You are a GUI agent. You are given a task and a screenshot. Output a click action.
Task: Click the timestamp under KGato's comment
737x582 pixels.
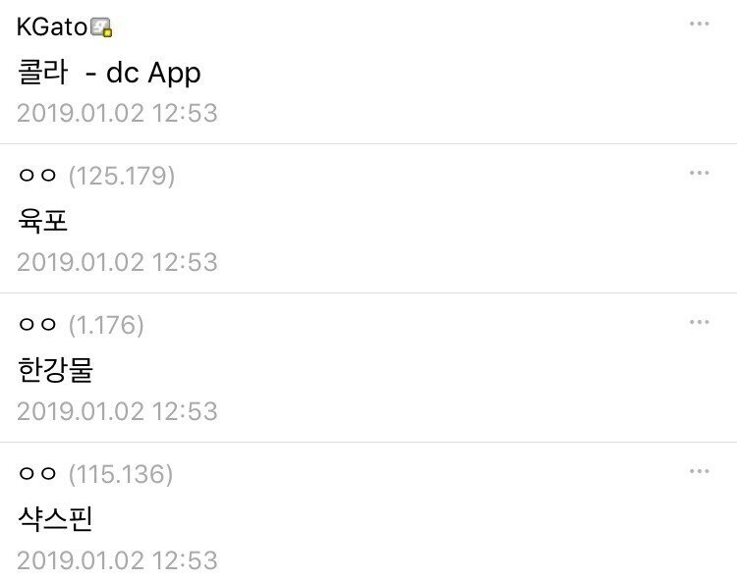coord(118,113)
